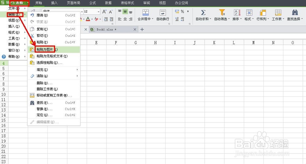Open the 视图 menu in side list
The width and height of the screenshot is (306, 164).
(x=14, y=20)
